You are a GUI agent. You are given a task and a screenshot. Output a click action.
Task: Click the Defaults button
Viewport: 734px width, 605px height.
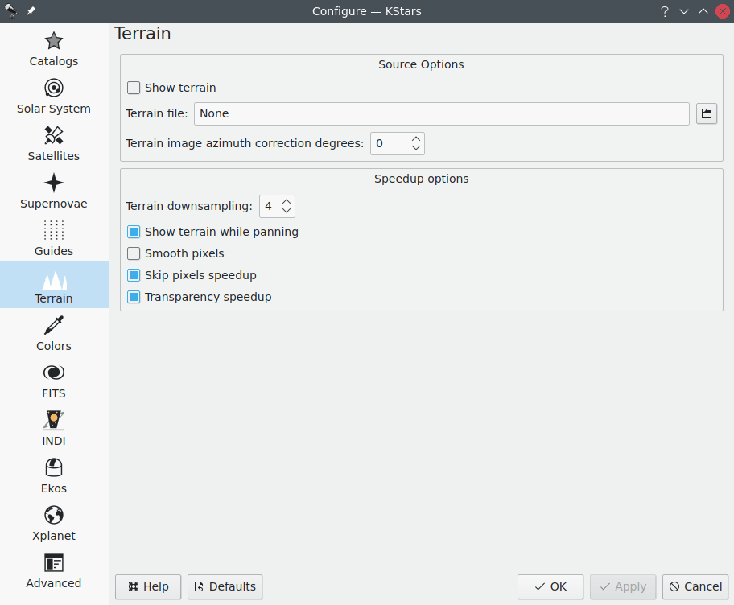(x=225, y=586)
